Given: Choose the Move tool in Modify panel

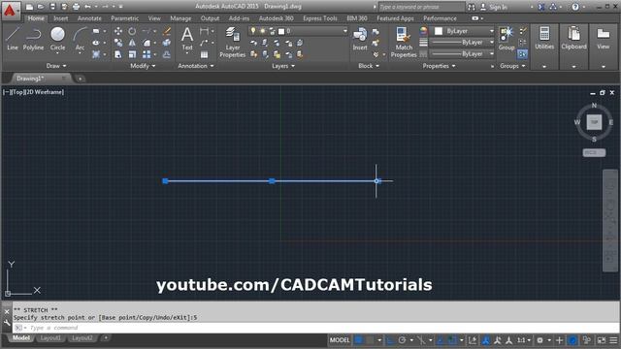Looking at the screenshot, I should click(118, 31).
